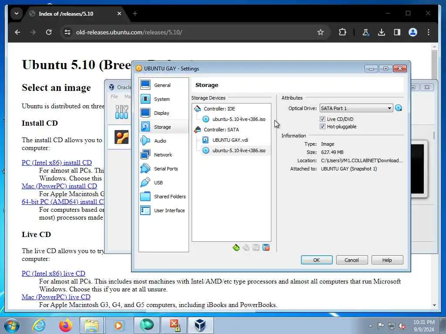The image size is (446, 334).
Task: Click volume muted icon in system tray
Action: point(402,326)
